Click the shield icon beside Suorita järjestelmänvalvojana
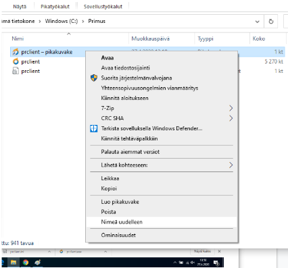The image size is (288, 268). [x=94, y=78]
